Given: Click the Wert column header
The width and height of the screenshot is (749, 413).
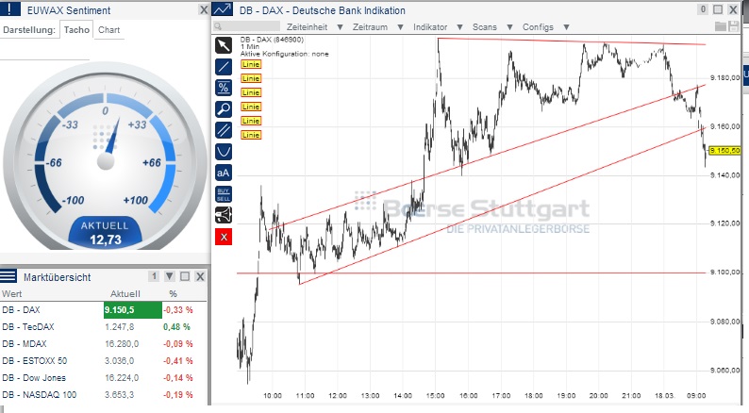Looking at the screenshot, I should [x=12, y=293].
